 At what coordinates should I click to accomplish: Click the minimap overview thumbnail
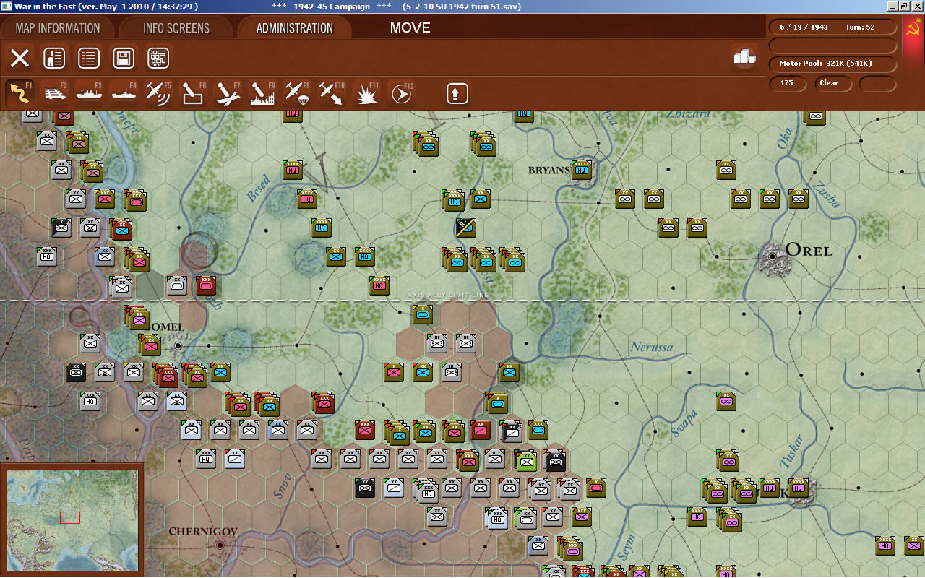coord(71,519)
